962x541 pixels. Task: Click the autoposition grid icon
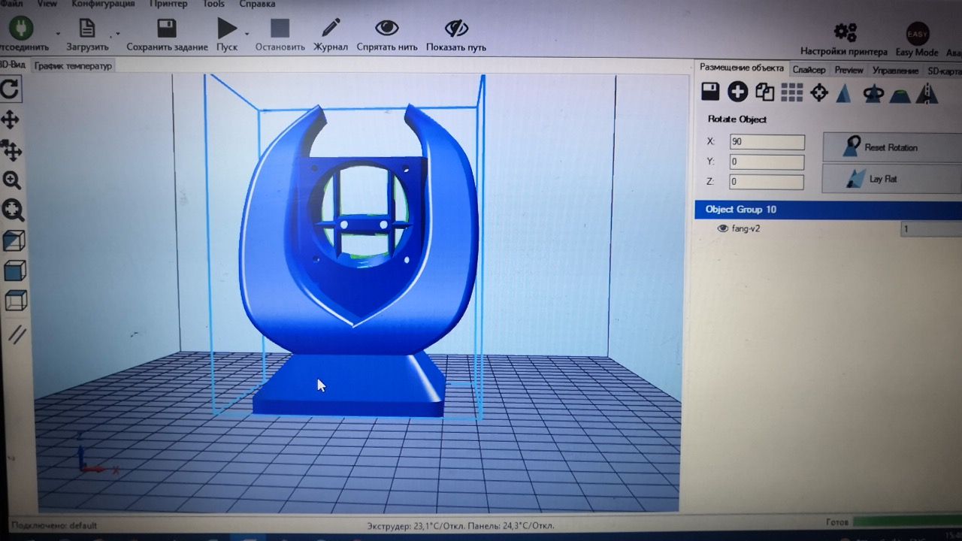coord(792,92)
